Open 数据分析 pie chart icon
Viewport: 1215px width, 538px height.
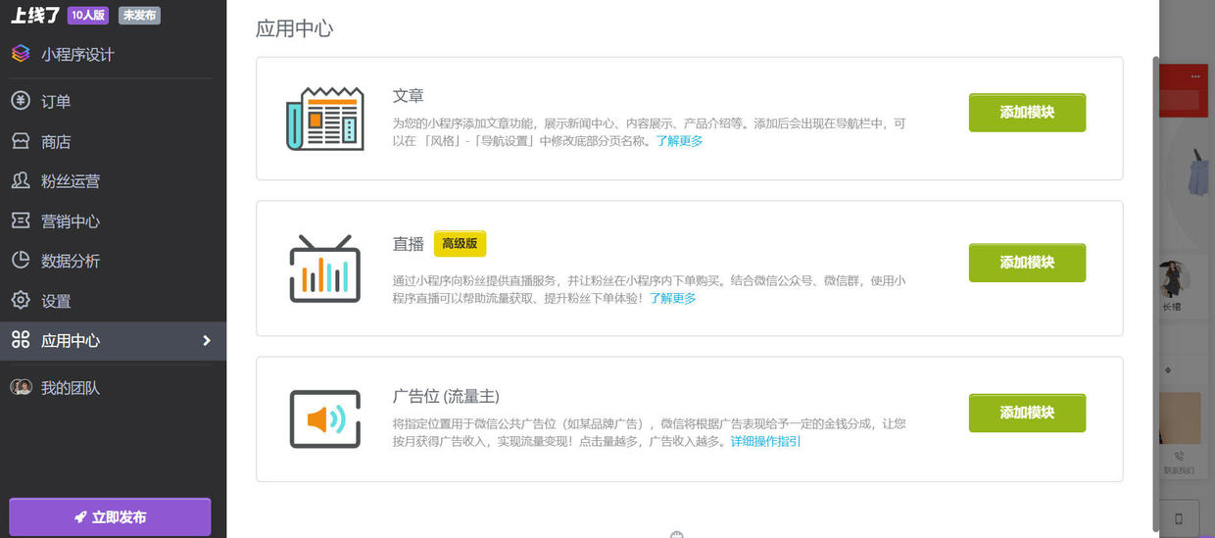21,261
